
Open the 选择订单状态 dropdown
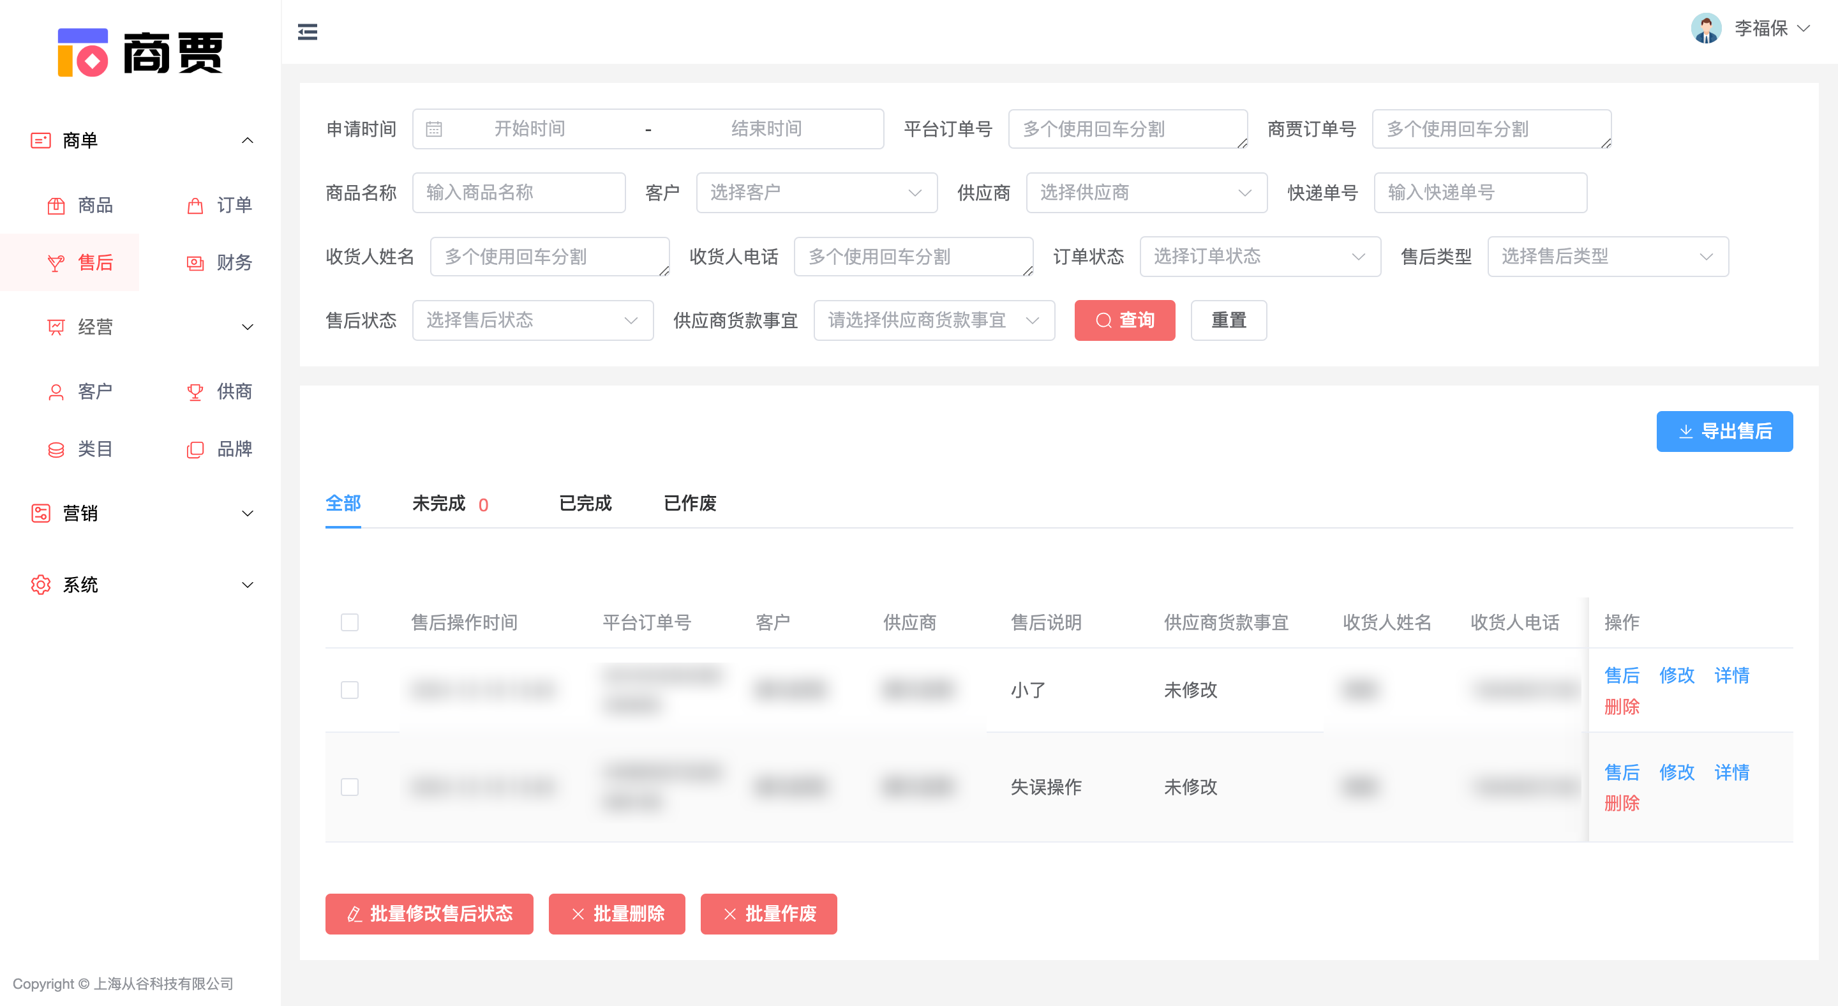tap(1260, 256)
